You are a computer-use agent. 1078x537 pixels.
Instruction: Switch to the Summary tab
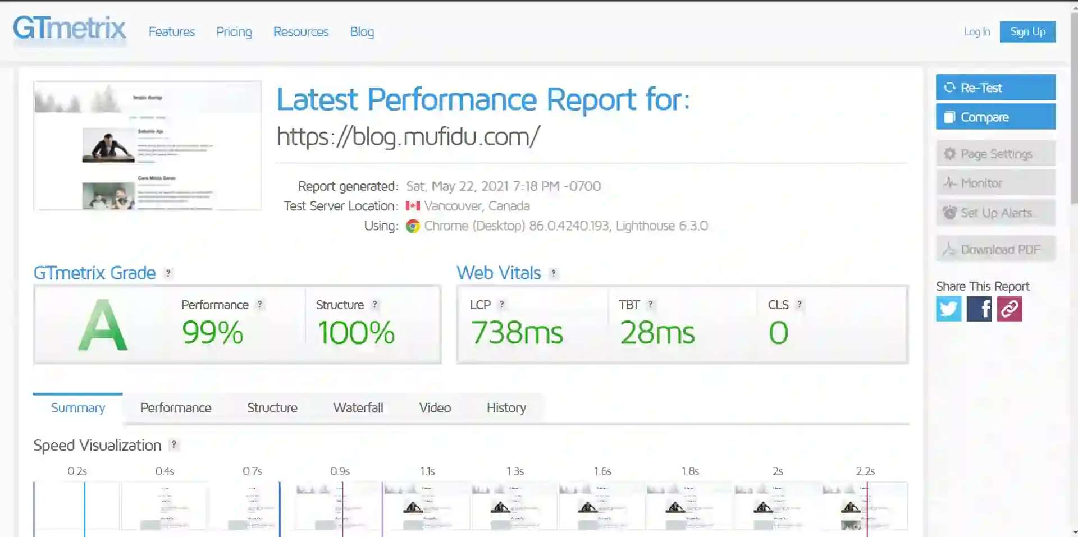[78, 408]
